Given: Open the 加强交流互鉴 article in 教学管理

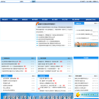Looking at the screenshot, I should (46, 64).
